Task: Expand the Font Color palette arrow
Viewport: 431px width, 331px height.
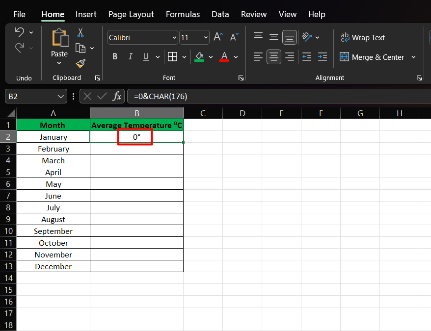Action: pyautogui.click(x=236, y=57)
